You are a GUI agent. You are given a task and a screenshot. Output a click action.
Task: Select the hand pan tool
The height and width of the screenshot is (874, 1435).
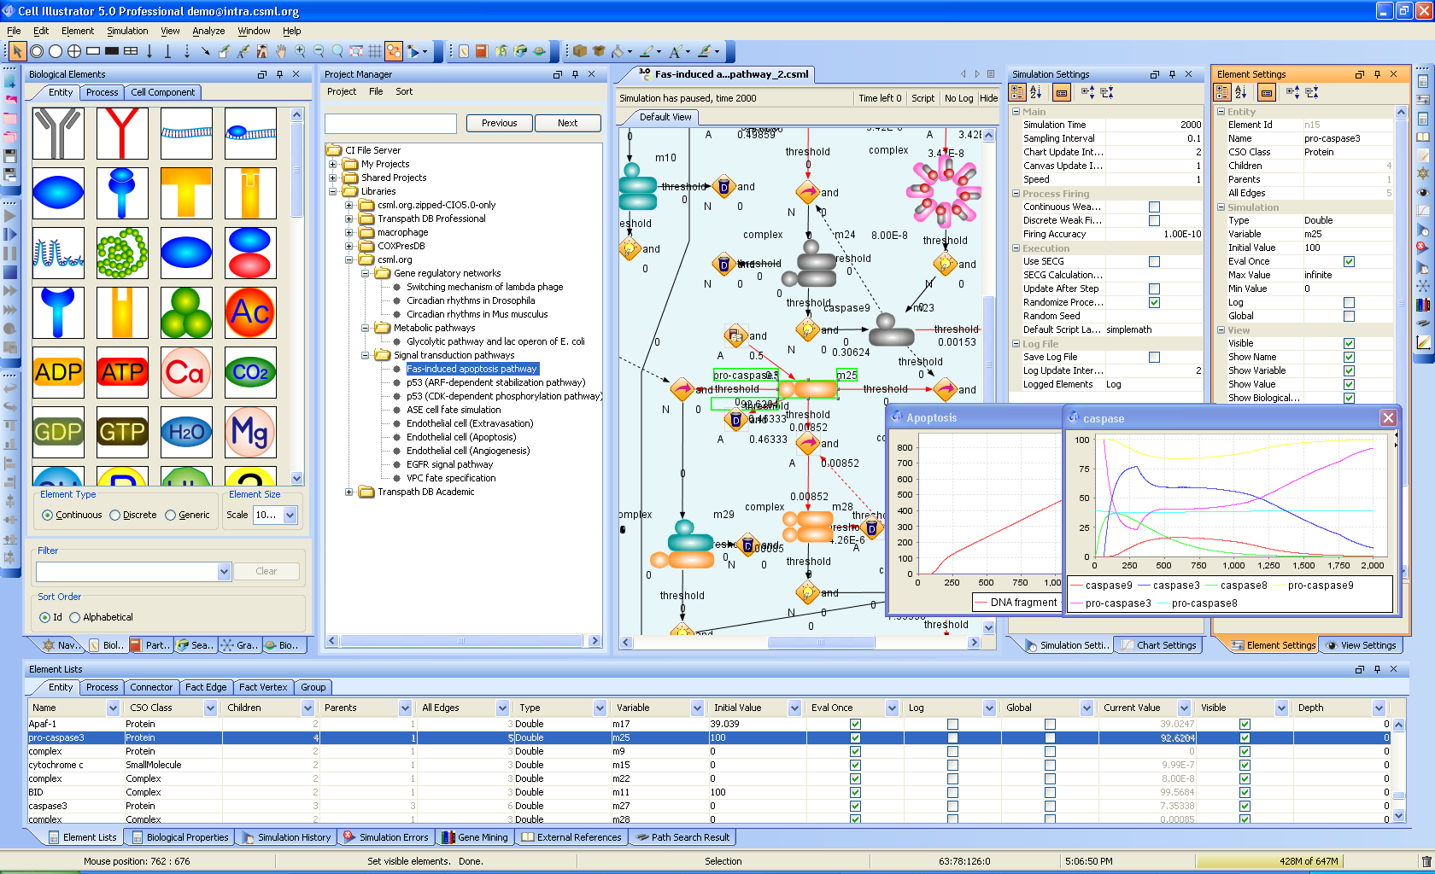(281, 51)
